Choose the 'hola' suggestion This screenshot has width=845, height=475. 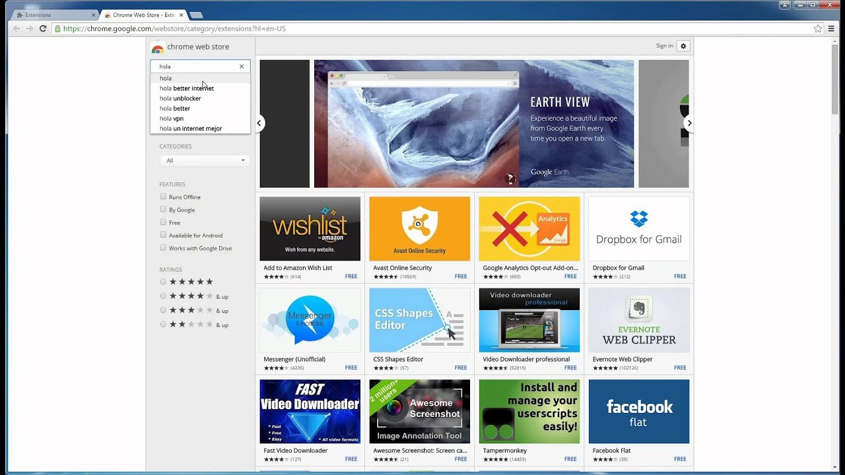click(x=200, y=78)
